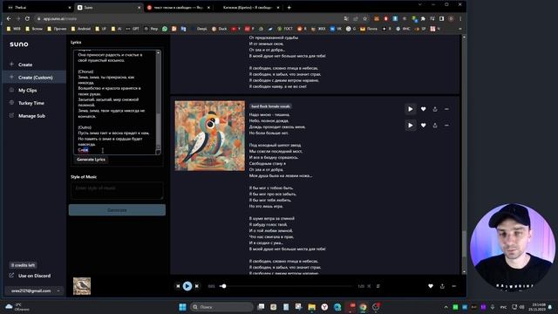
Task: Reload the page
Action: pyautogui.click(x=27, y=18)
